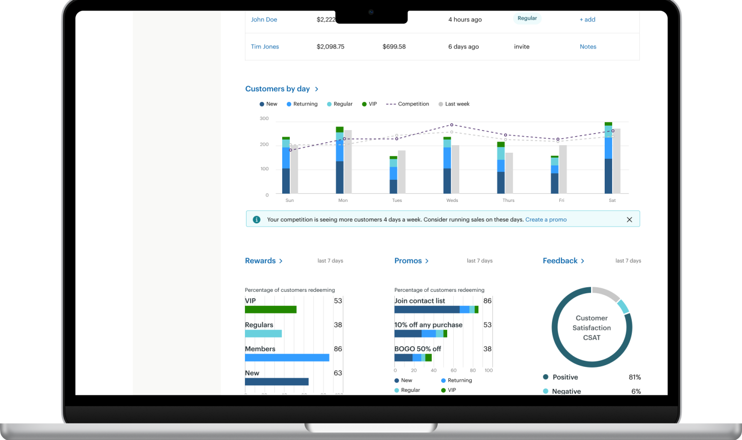Toggle Competition dashed line legend
Viewport: 742px width, 440px height.
407,104
